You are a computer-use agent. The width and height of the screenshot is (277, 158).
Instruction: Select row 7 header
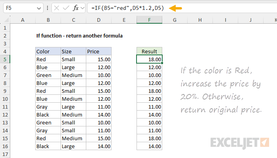click(5, 75)
